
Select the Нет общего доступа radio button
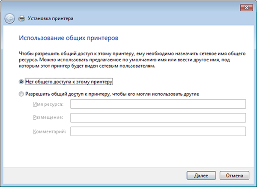pyautogui.click(x=21, y=82)
